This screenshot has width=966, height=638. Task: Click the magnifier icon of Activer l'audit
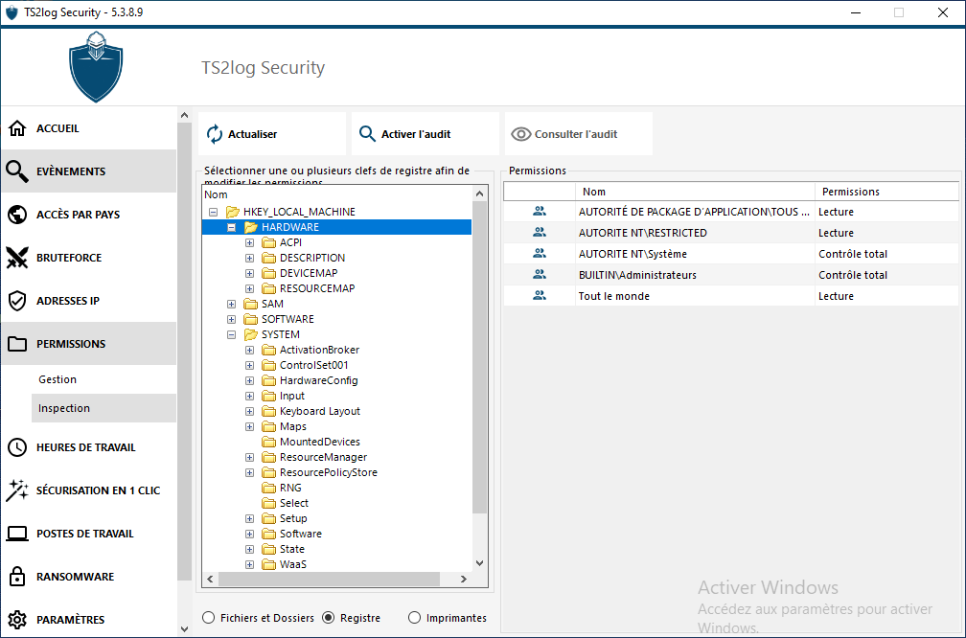pyautogui.click(x=367, y=134)
